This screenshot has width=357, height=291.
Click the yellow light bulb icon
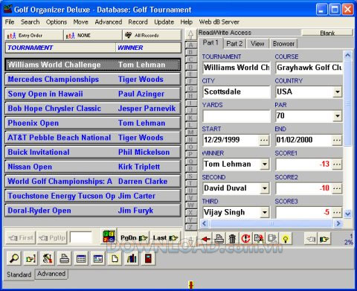(286, 239)
